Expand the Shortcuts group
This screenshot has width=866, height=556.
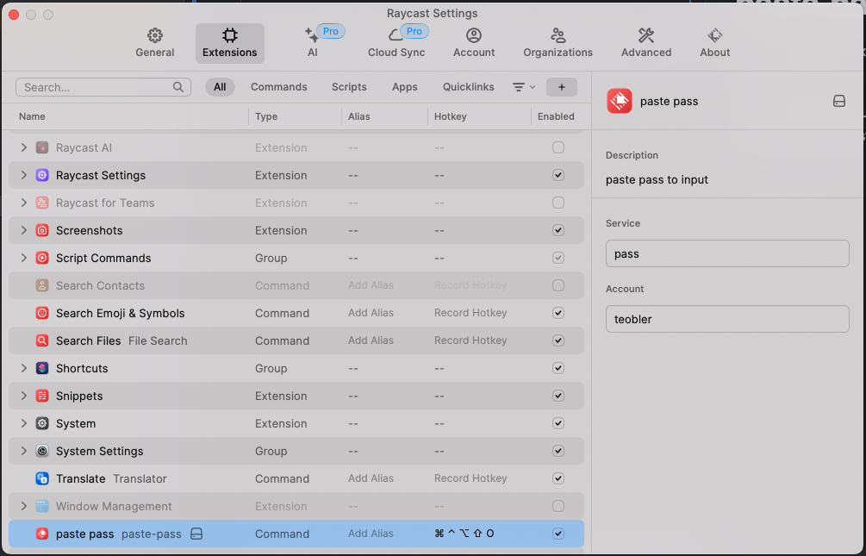click(x=24, y=368)
